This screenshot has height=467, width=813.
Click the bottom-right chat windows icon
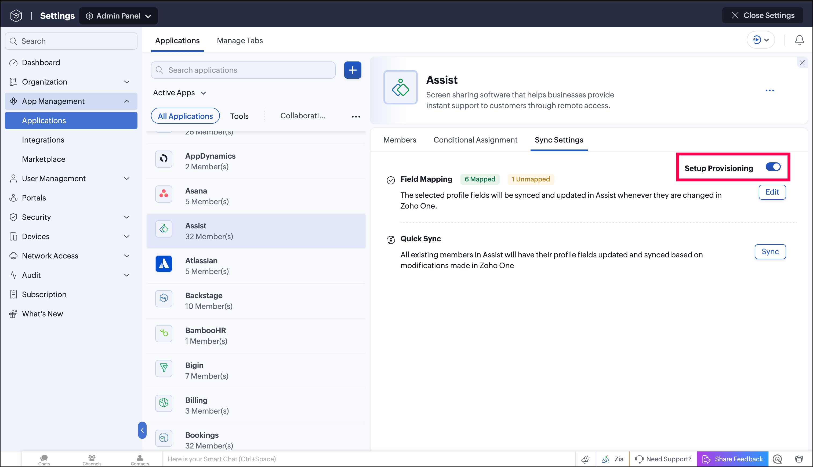pyautogui.click(x=799, y=459)
